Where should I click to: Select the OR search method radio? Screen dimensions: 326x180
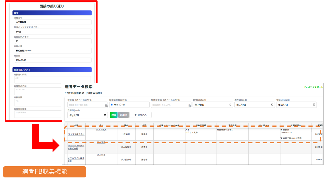pyautogui.click(x=120, y=105)
